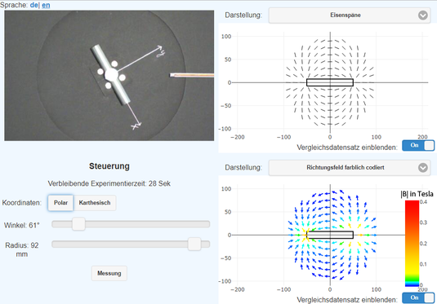Click the bar magnet outline in colored field plot
The image size is (437, 304).
coord(330,235)
